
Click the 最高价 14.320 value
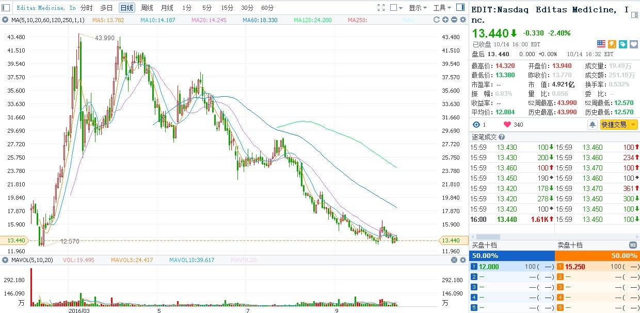coord(505,66)
